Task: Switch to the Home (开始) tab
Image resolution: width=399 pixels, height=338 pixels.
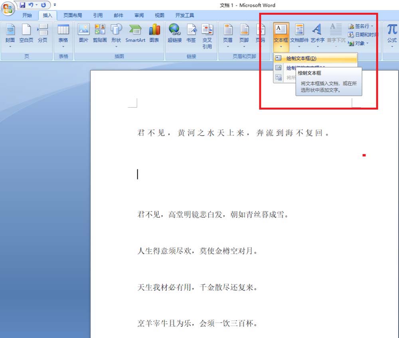Action: [27, 15]
